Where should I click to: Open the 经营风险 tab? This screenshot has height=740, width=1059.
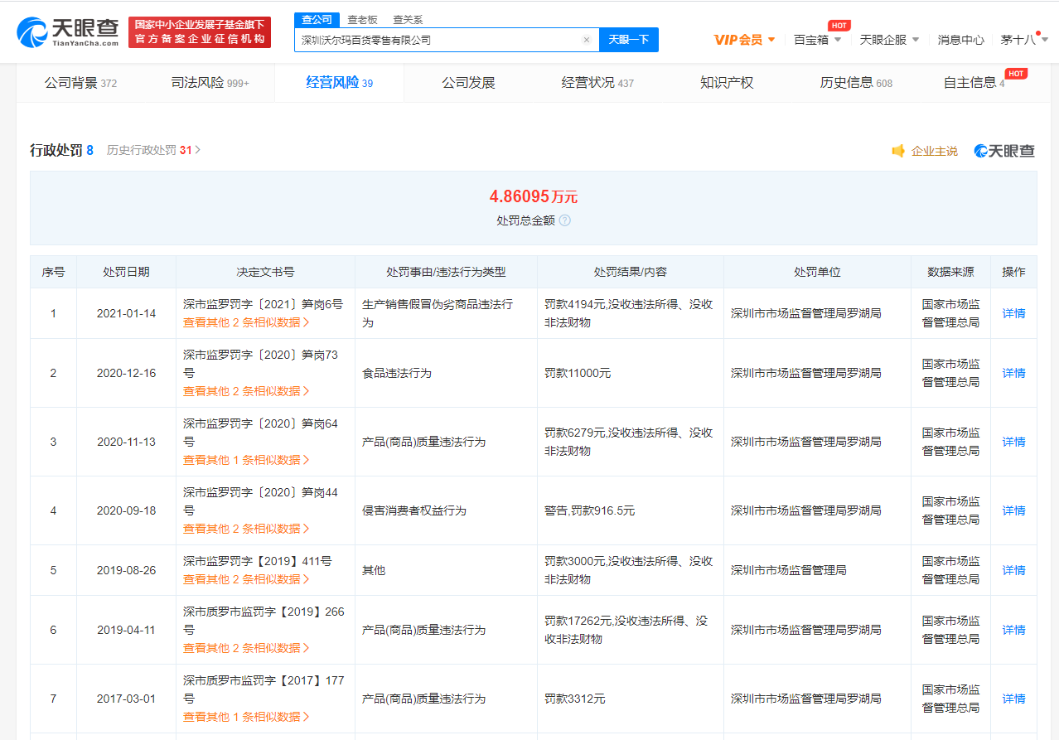coord(339,83)
